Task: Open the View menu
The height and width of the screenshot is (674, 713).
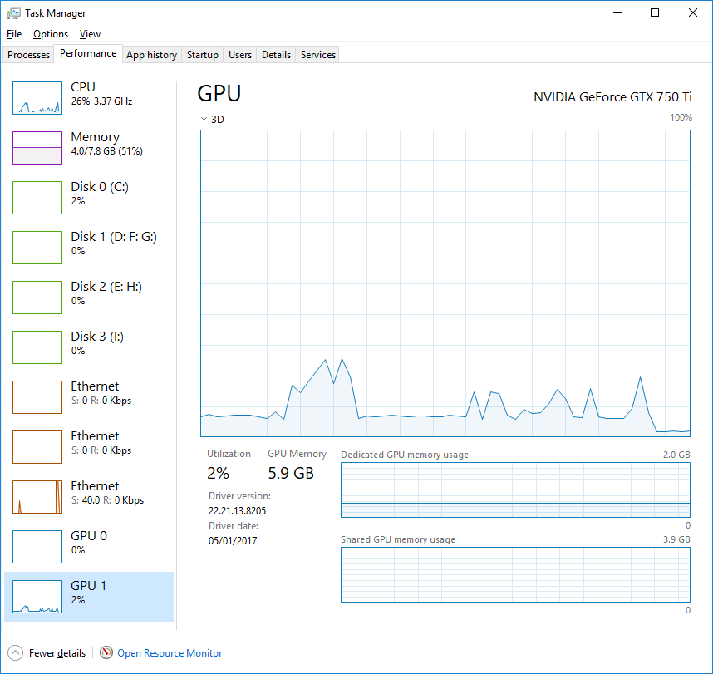Action: [90, 34]
